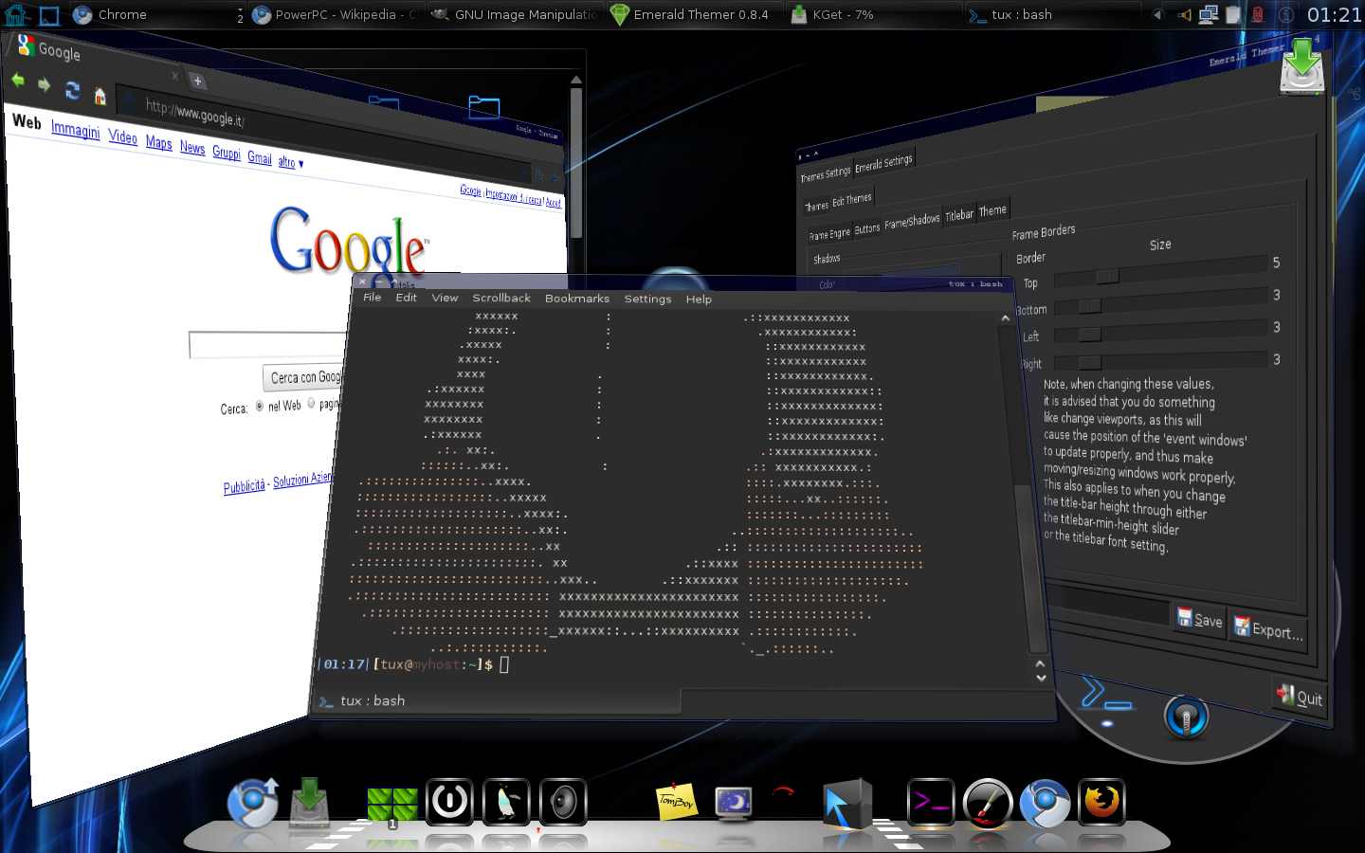This screenshot has width=1365, height=853.
Task: Open Bookmarks menu in Konsole
Action: 577,299
